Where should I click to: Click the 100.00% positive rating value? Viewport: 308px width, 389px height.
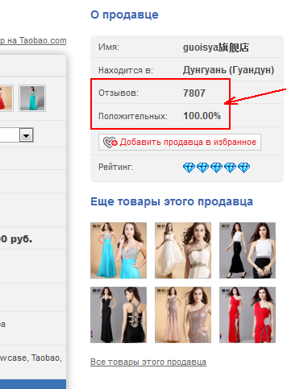click(202, 116)
